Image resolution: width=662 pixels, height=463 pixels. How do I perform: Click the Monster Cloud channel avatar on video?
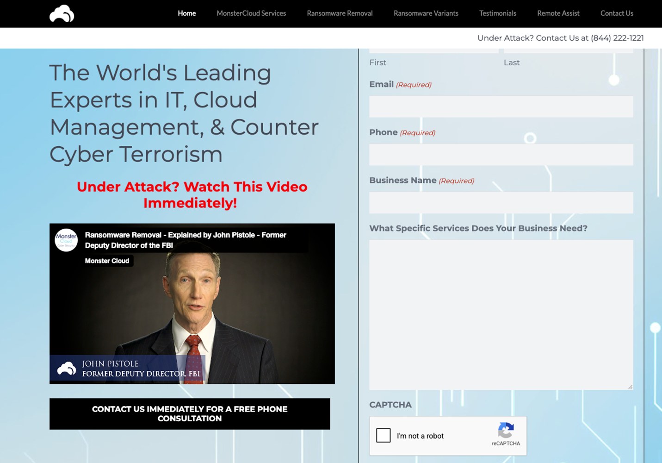(66, 240)
